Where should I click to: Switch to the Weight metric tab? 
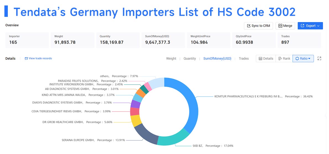click(171, 58)
